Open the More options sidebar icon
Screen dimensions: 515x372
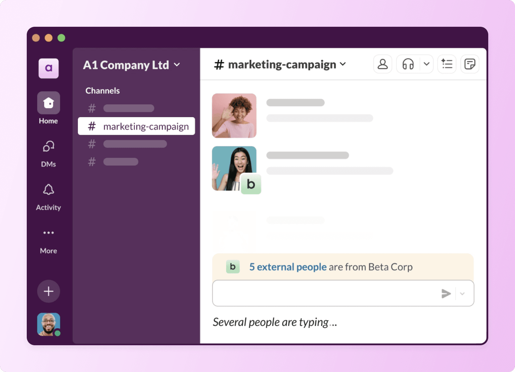click(48, 233)
